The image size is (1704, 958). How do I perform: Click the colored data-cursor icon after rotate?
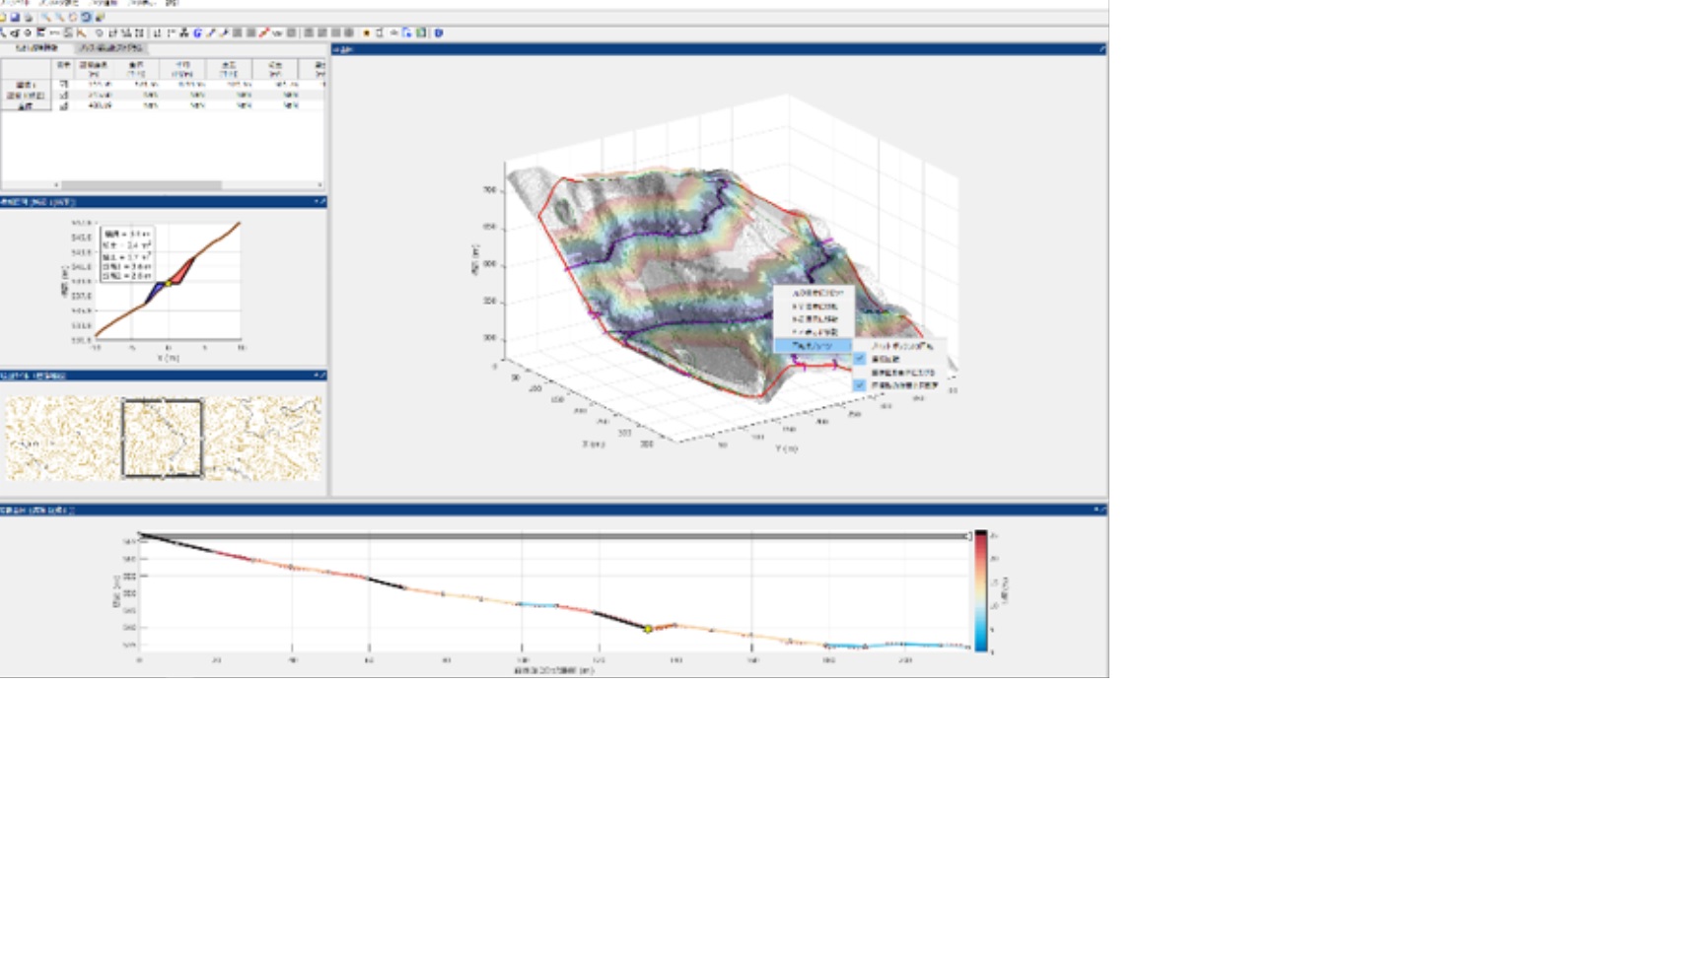pos(100,17)
